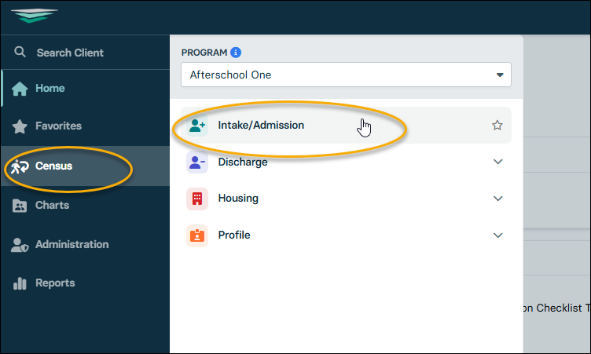The image size is (591, 354).
Task: Click the Discharge remove-person icon
Action: (197, 162)
